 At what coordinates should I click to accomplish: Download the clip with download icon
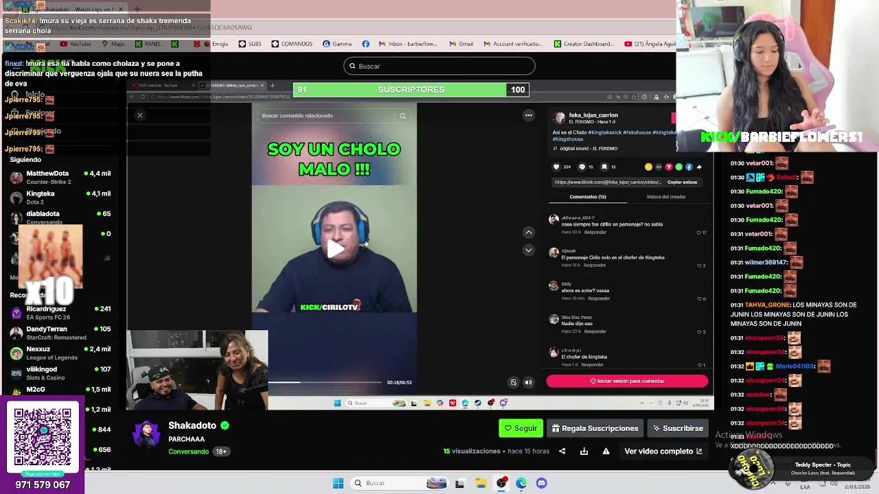tap(584, 451)
